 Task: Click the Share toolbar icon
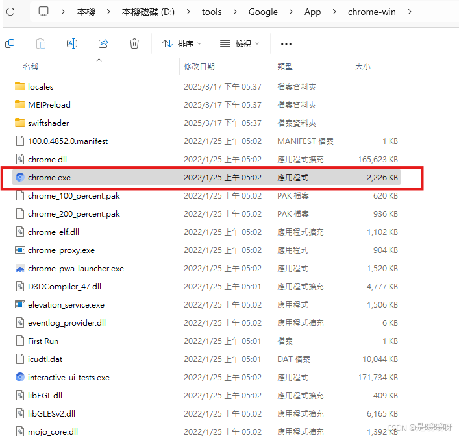click(x=103, y=43)
